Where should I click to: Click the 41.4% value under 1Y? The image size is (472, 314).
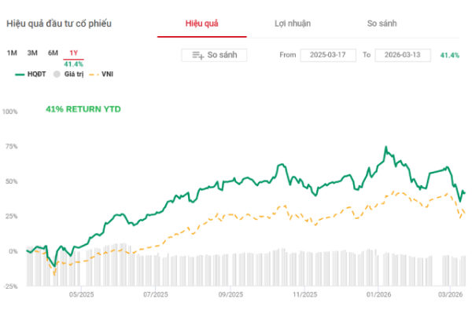[73, 64]
